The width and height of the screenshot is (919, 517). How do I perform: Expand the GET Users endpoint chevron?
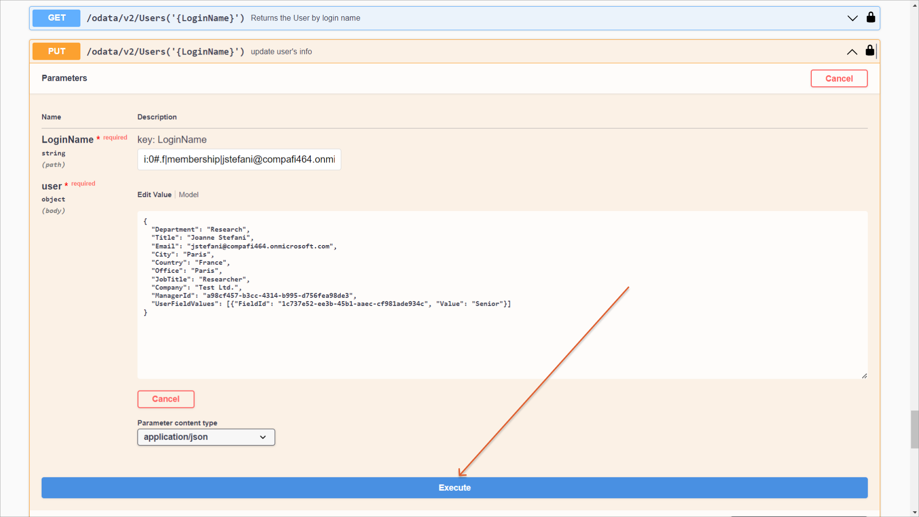pos(852,18)
